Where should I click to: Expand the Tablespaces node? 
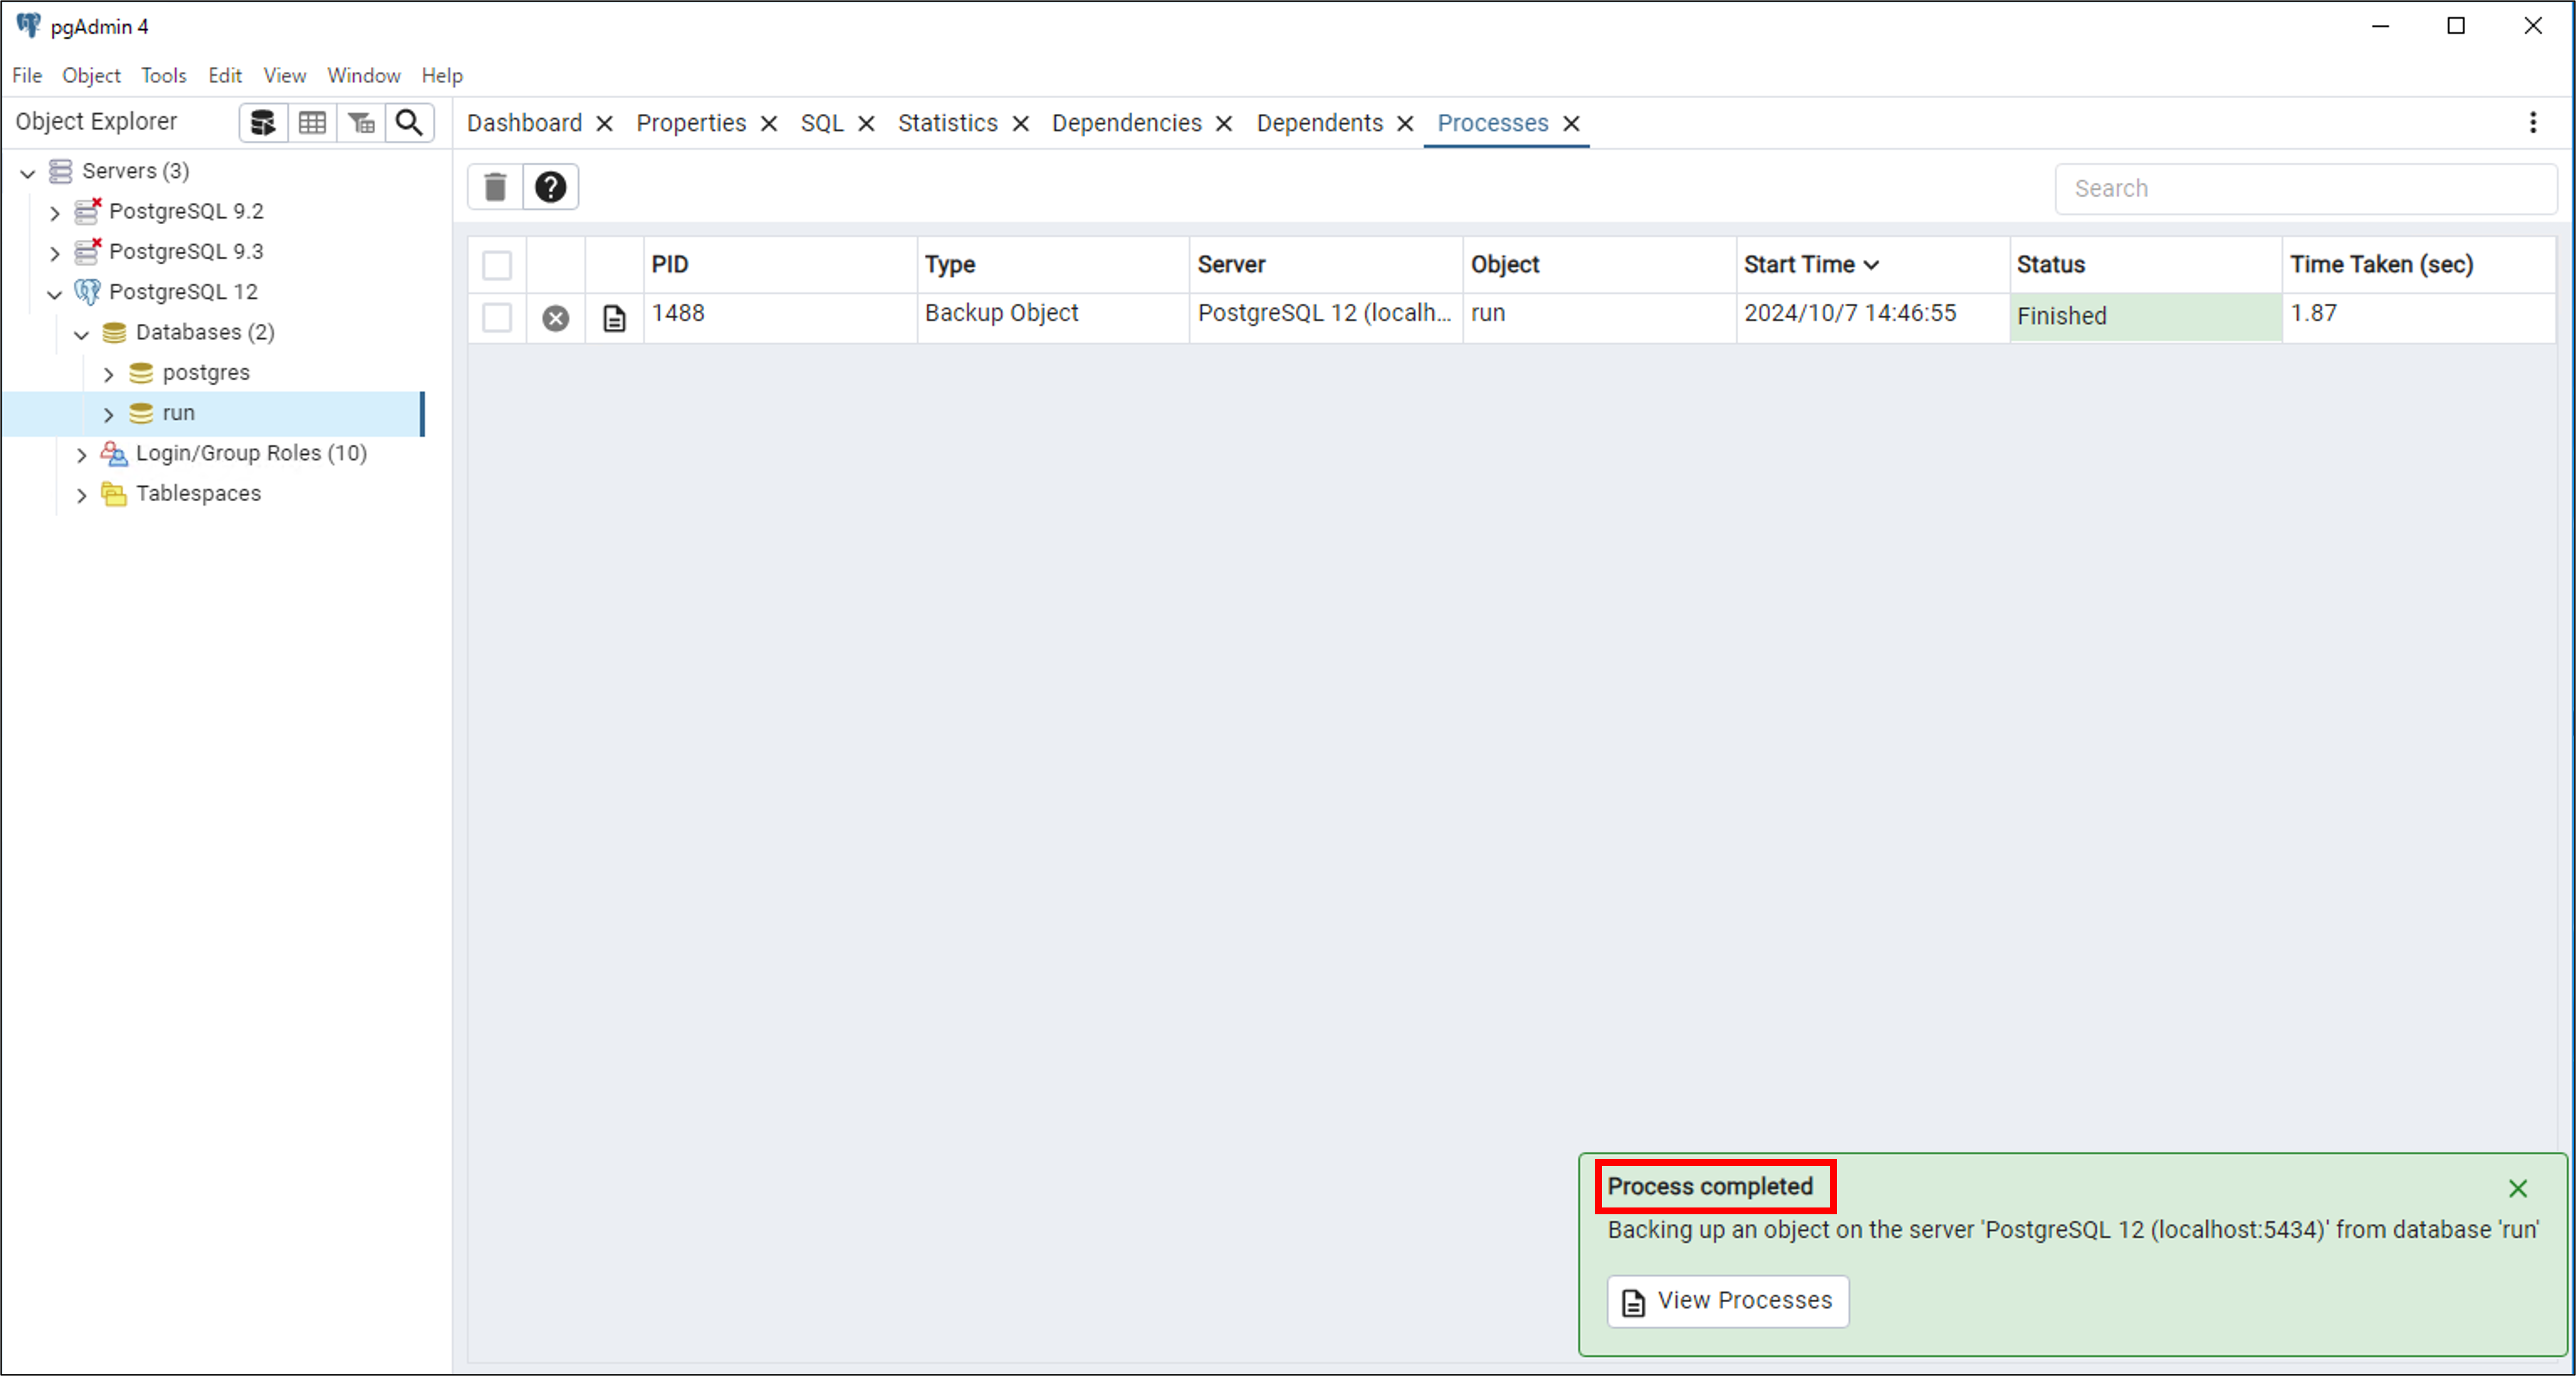click(82, 495)
